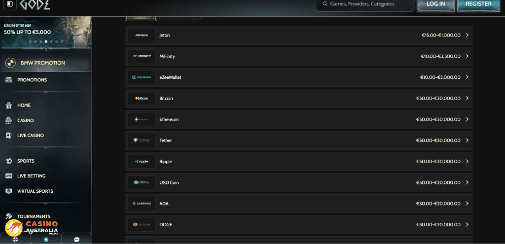
Task: Click the REGISTER button
Action: click(x=478, y=4)
